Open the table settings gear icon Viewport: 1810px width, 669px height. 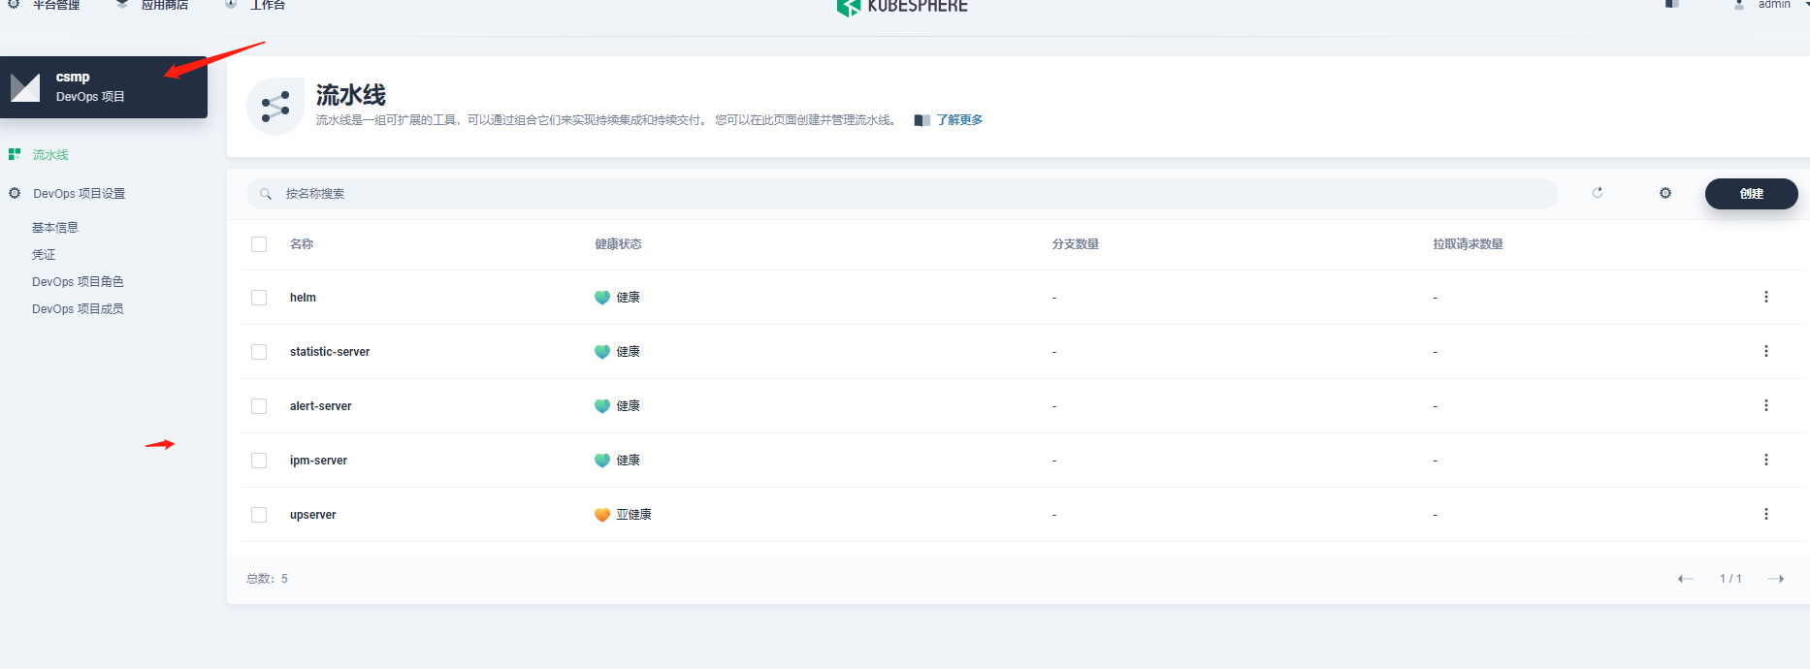(1665, 193)
